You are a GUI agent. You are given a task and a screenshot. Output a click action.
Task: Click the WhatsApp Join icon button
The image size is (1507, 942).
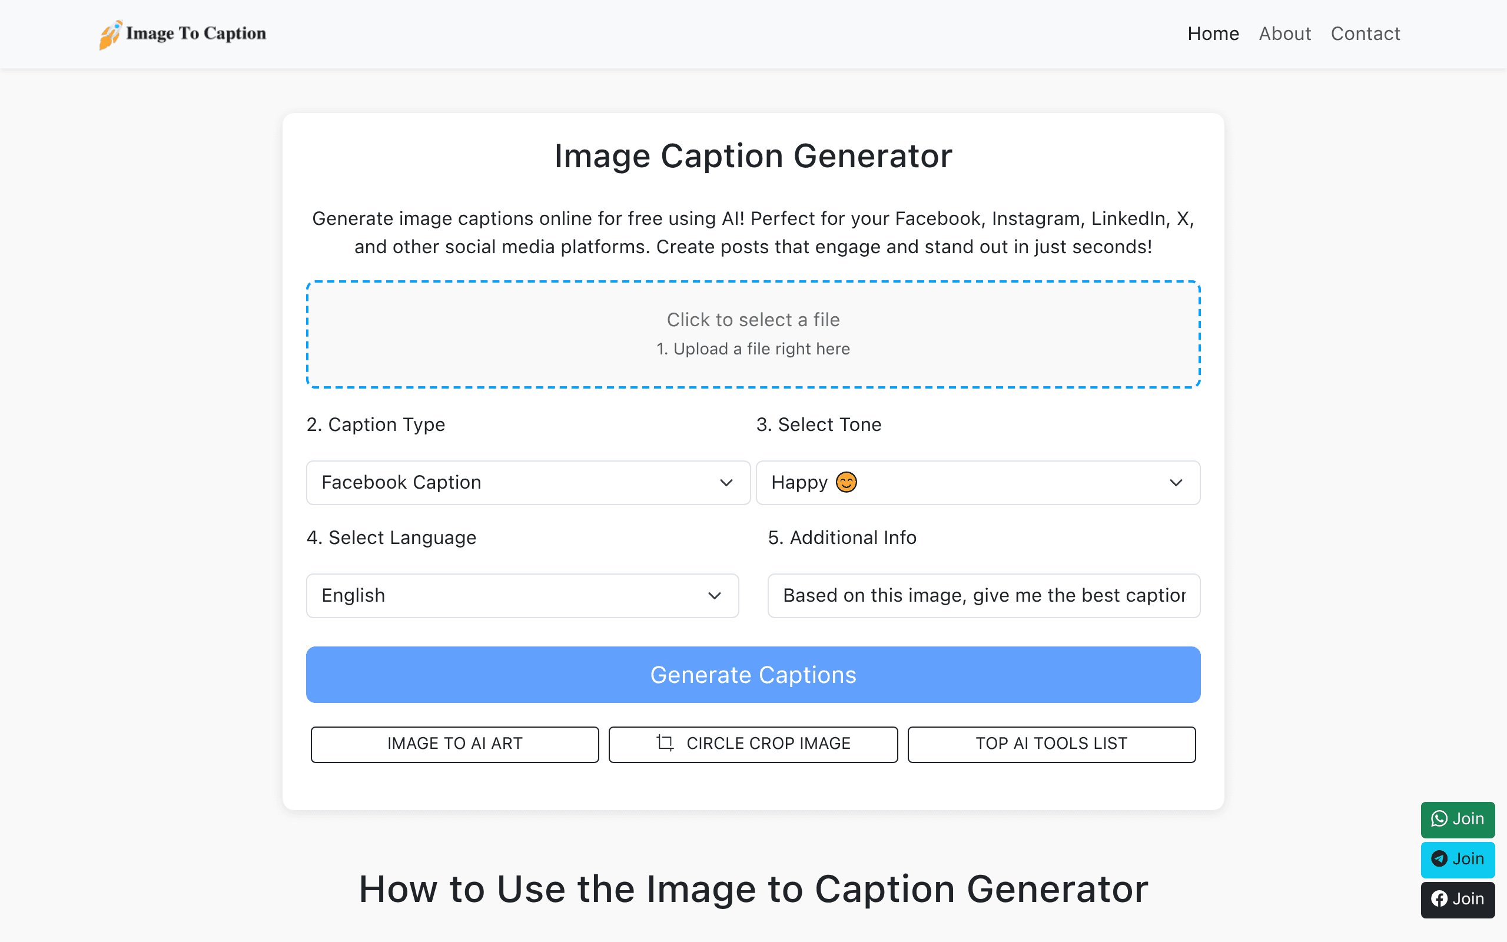coord(1457,820)
